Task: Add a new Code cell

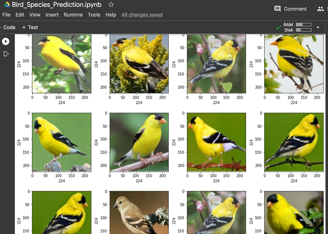Action: click(x=8, y=27)
